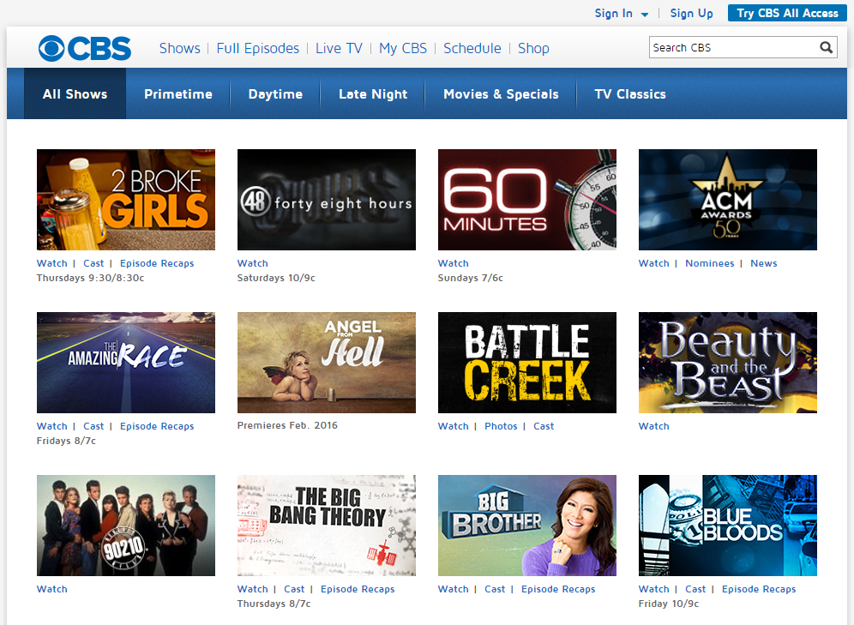Click the 'Friday 10/9c' airtime text

click(668, 604)
